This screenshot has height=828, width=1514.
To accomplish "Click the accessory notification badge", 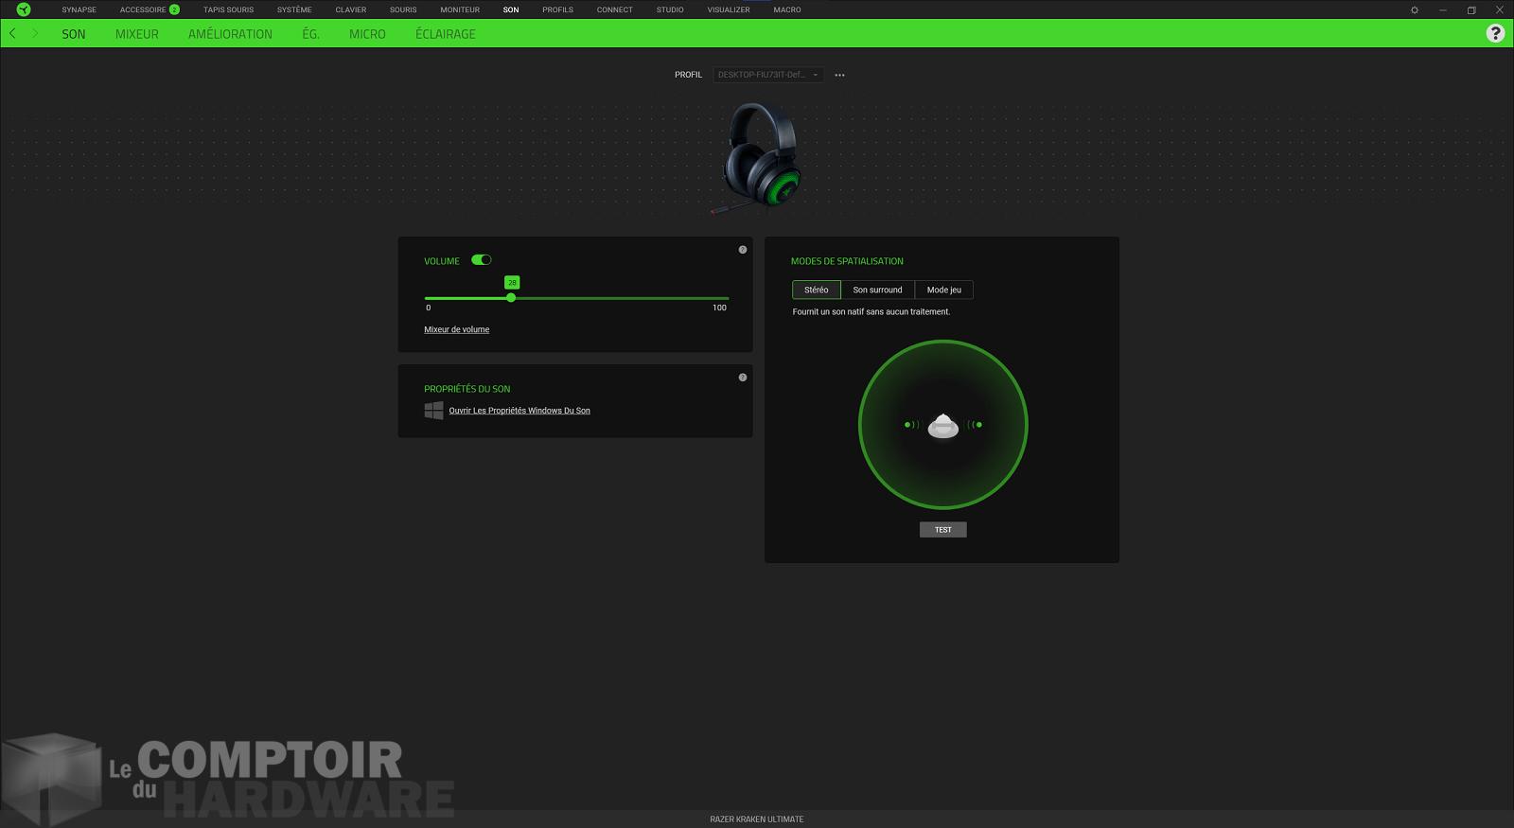I will click(x=174, y=9).
